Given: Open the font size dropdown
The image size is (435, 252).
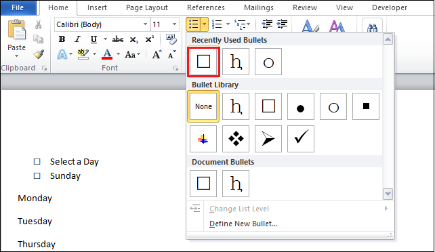Looking at the screenshot, I should [174, 24].
